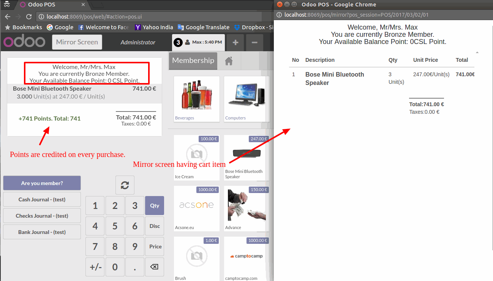This screenshot has height=281, width=493.
Task: Select Qty mode on numpad
Action: pos(155,206)
